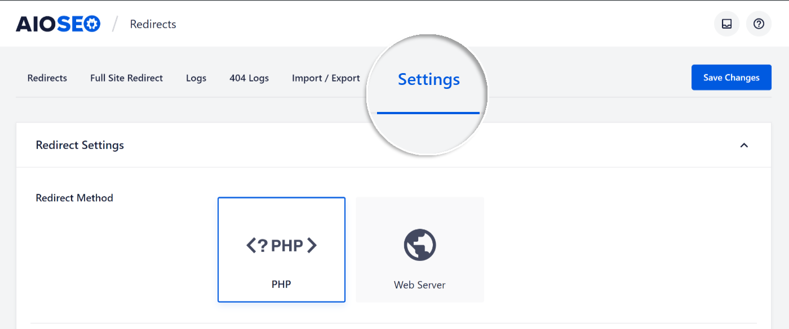Collapse the Redirect Settings panel chevron
Image resolution: width=789 pixels, height=329 pixels.
pyautogui.click(x=744, y=145)
